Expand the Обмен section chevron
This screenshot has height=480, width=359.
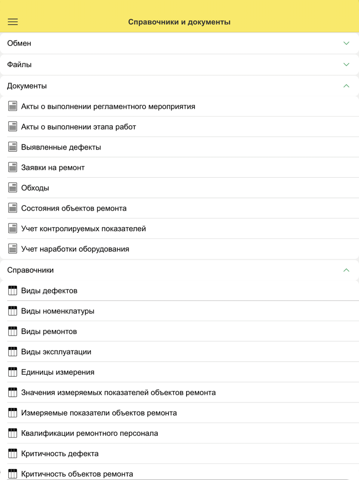(x=346, y=43)
